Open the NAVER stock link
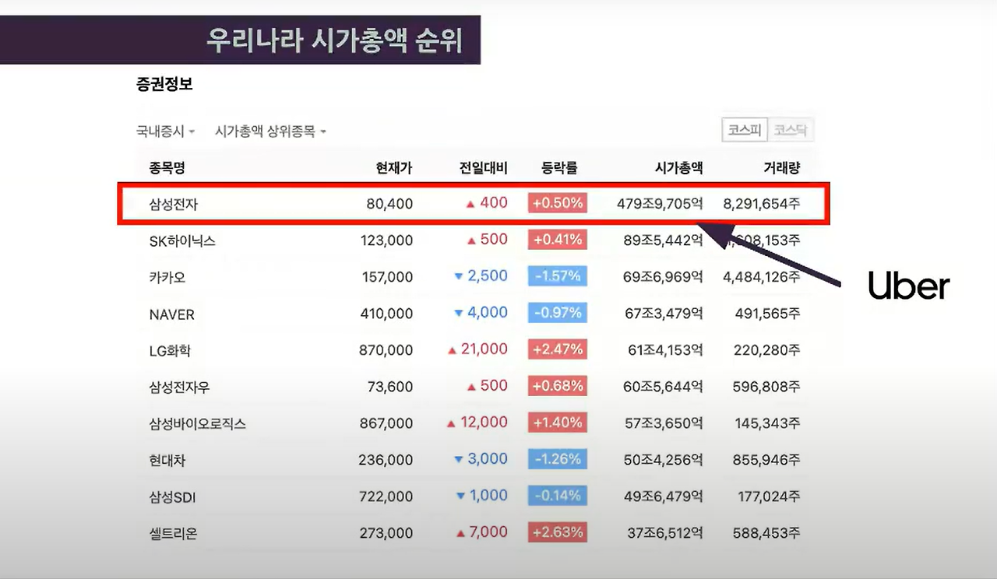Screen dimensions: 997x579 click(x=171, y=314)
